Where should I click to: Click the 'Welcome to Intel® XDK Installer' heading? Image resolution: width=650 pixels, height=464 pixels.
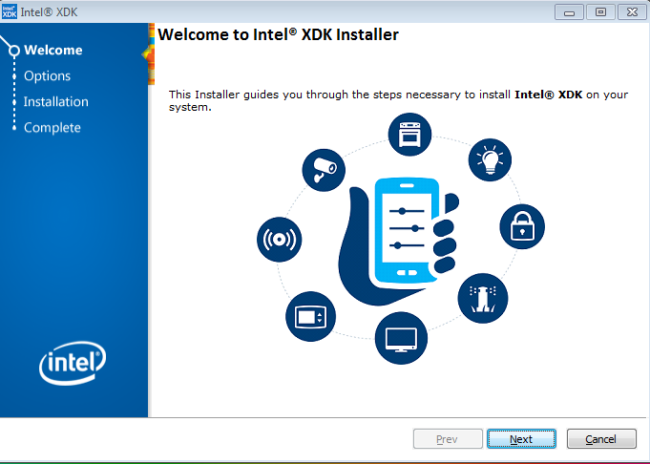tap(278, 34)
